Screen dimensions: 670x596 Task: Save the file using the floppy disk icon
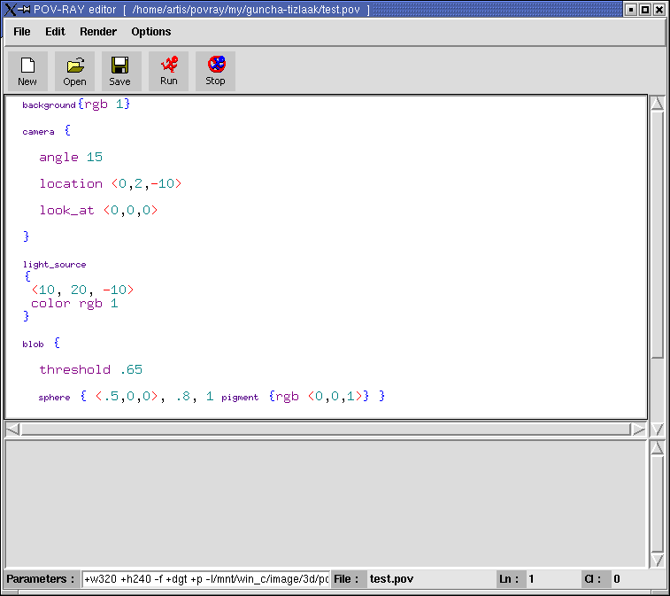[x=119, y=70]
